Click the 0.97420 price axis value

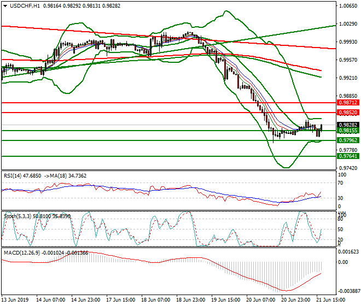pyautogui.click(x=348, y=168)
